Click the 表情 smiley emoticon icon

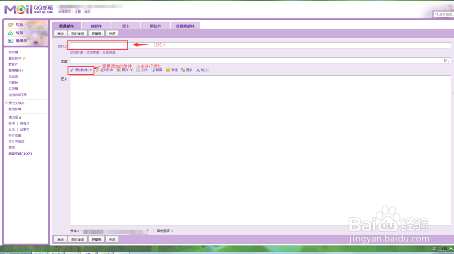pos(168,70)
